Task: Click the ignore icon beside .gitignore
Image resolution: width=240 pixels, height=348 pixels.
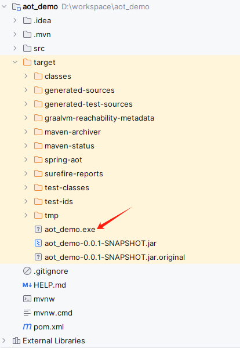Action: (27, 271)
